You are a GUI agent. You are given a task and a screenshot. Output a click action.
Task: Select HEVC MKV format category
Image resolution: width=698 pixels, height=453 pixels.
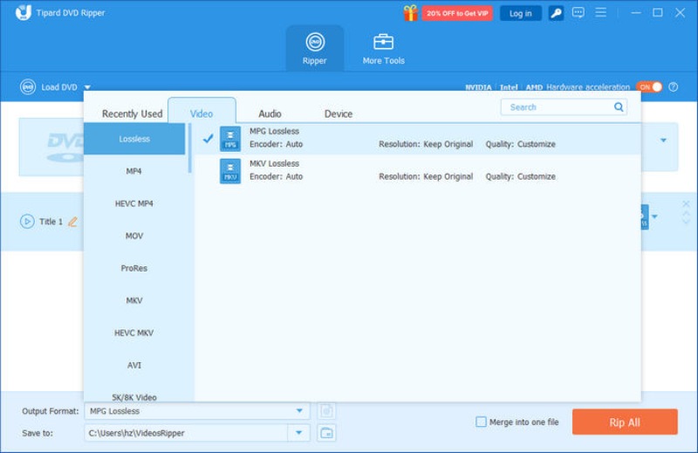[x=134, y=333]
